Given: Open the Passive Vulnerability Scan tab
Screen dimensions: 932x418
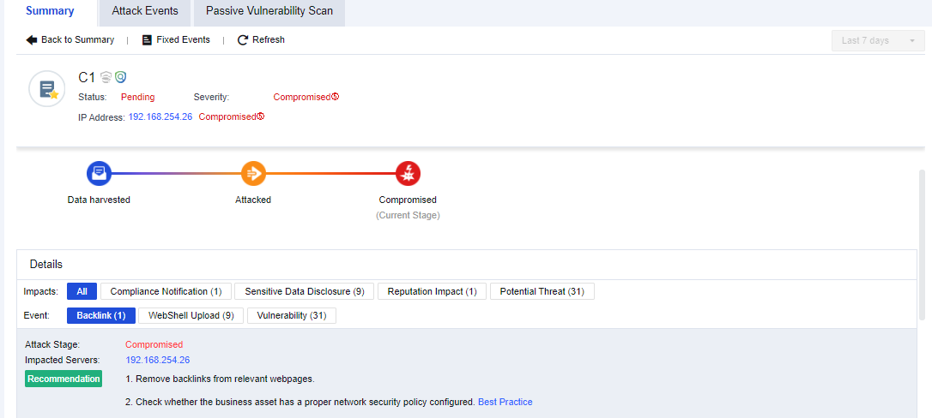Looking at the screenshot, I should tap(269, 12).
